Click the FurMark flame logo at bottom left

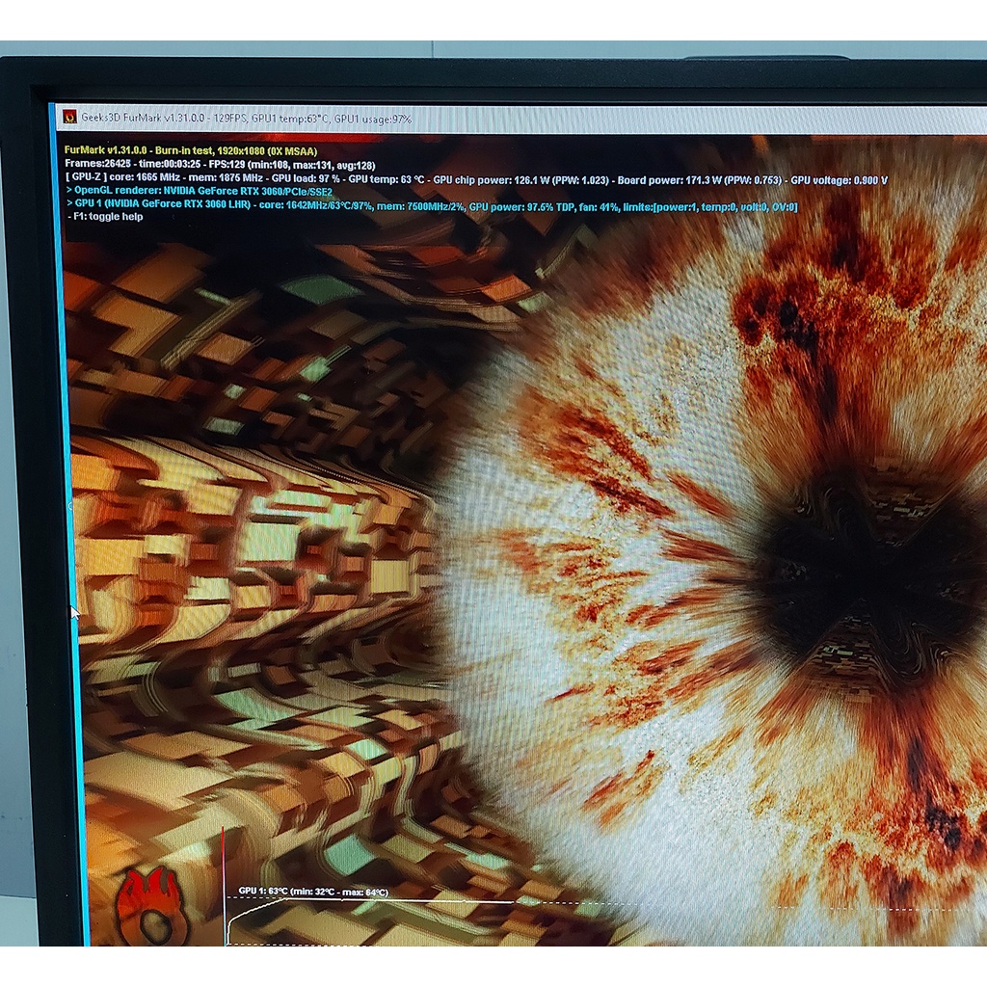[149, 908]
